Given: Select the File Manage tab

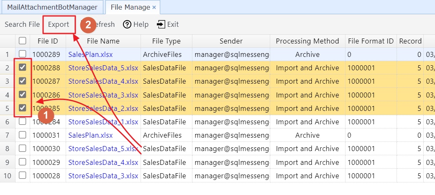Looking at the screenshot, I should pyautogui.click(x=130, y=7).
